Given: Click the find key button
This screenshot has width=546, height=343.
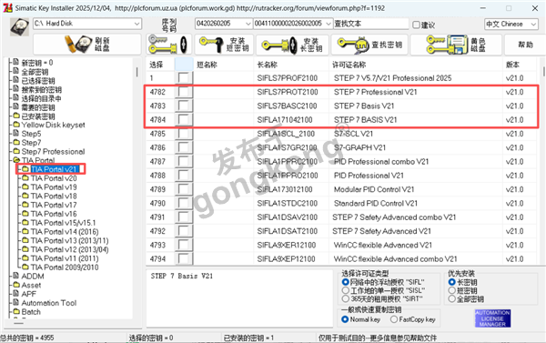Looking at the screenshot, I should click(369, 45).
